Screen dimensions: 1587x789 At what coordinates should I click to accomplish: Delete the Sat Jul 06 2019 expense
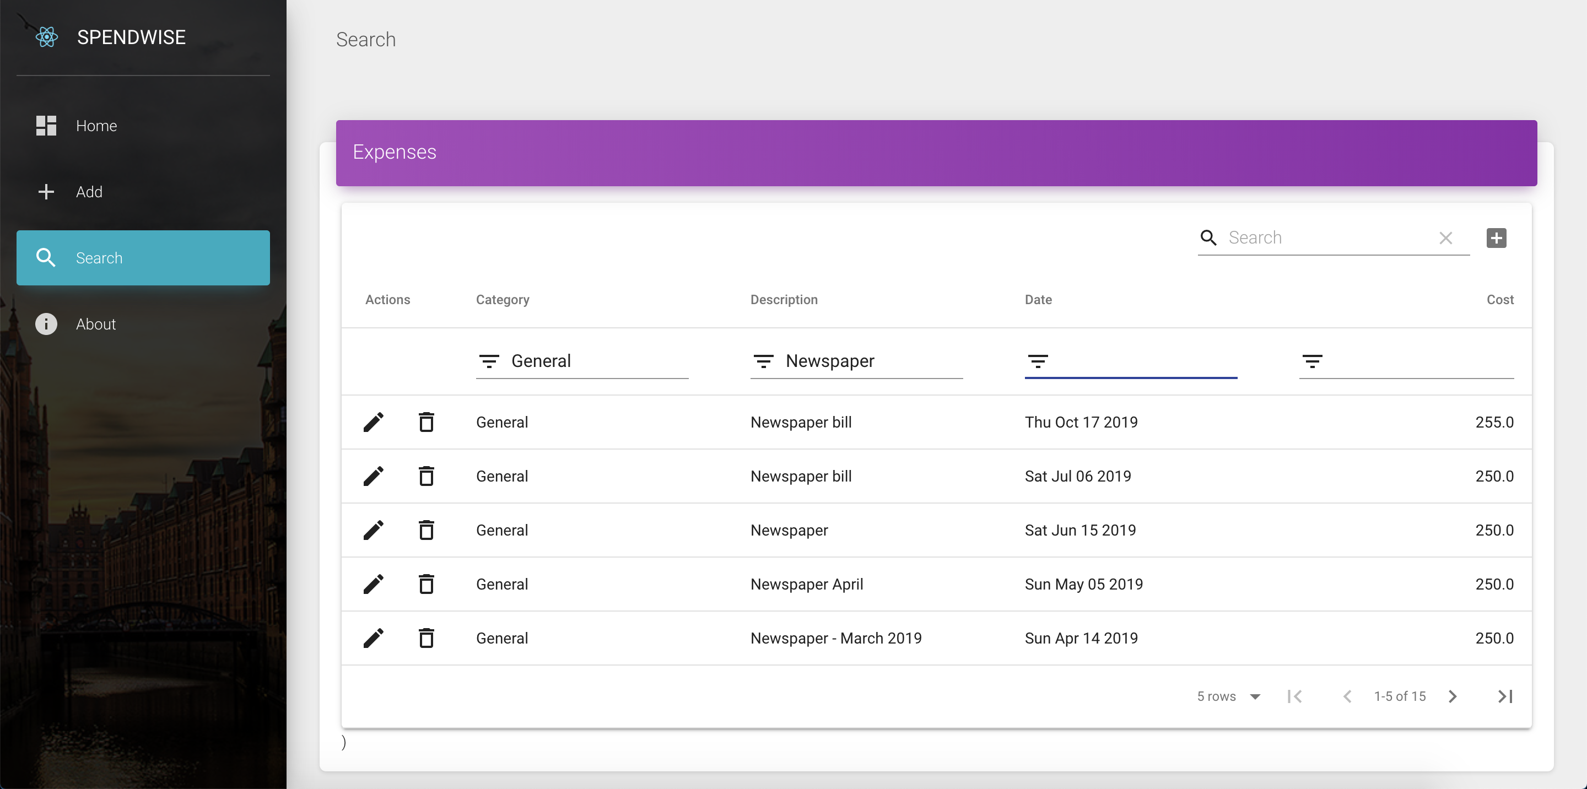426,476
